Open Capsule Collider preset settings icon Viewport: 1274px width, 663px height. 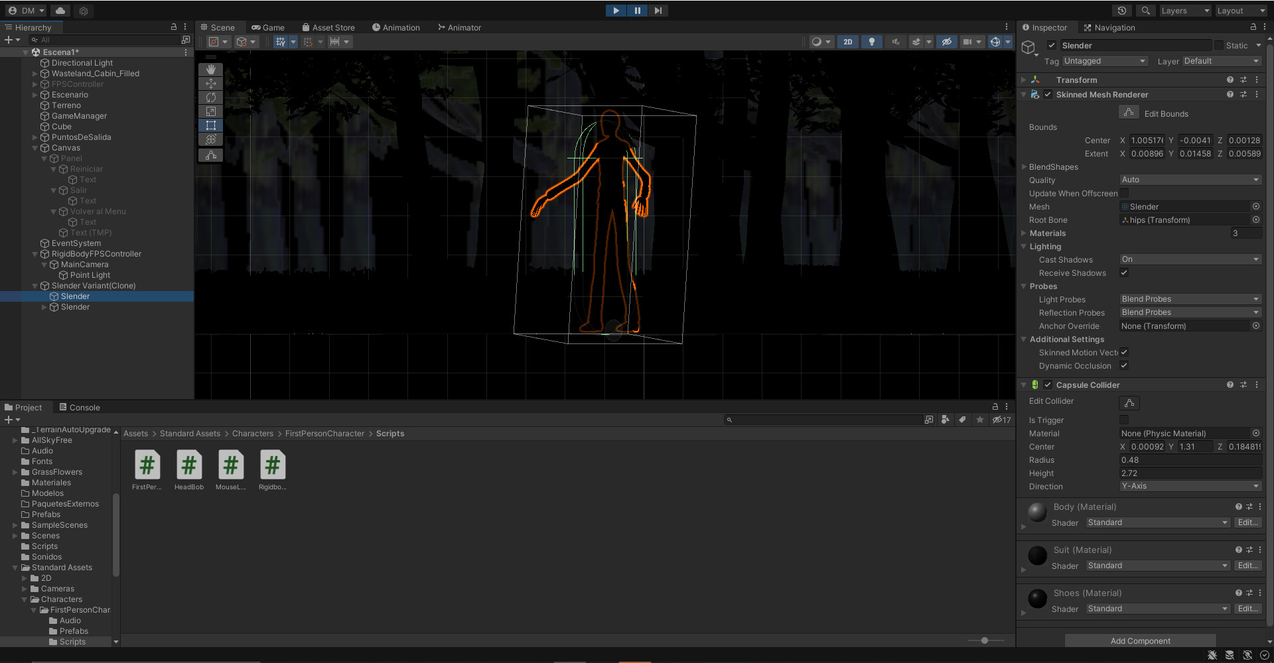1243,385
